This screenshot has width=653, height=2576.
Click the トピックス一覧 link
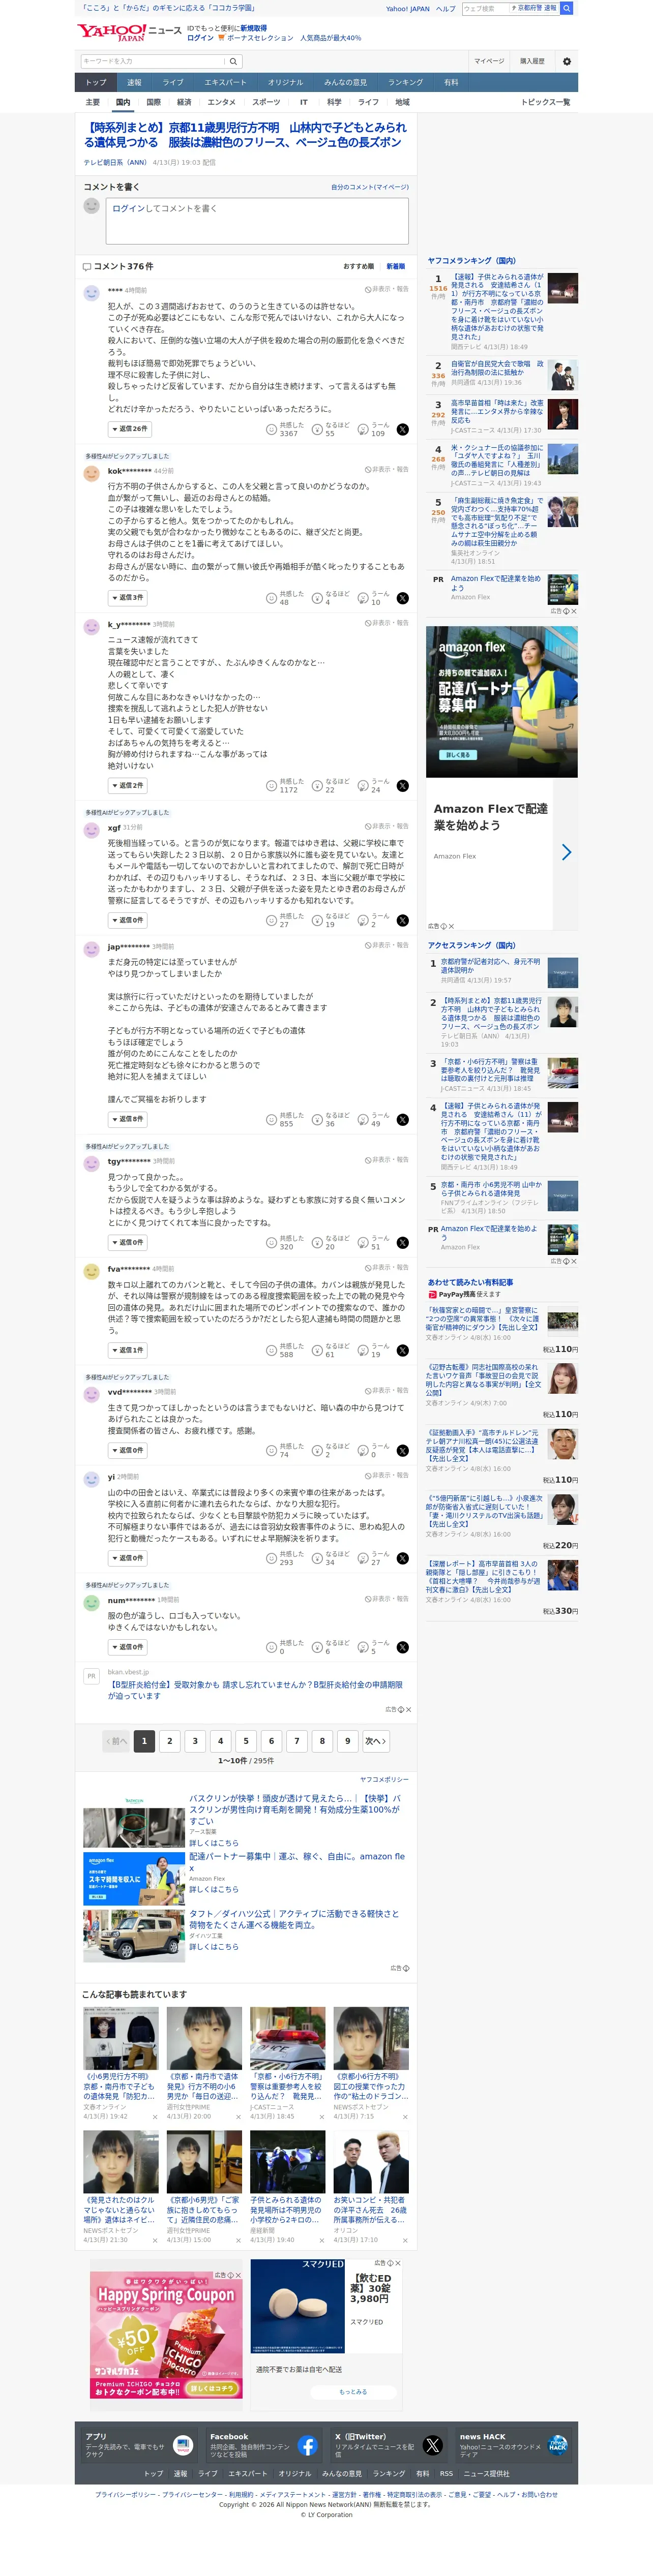(x=546, y=102)
